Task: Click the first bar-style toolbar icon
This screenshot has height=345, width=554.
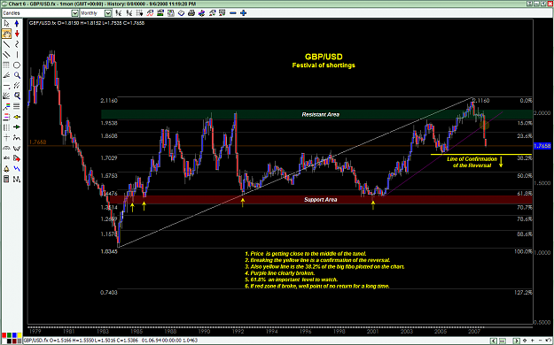Action: click(119, 13)
